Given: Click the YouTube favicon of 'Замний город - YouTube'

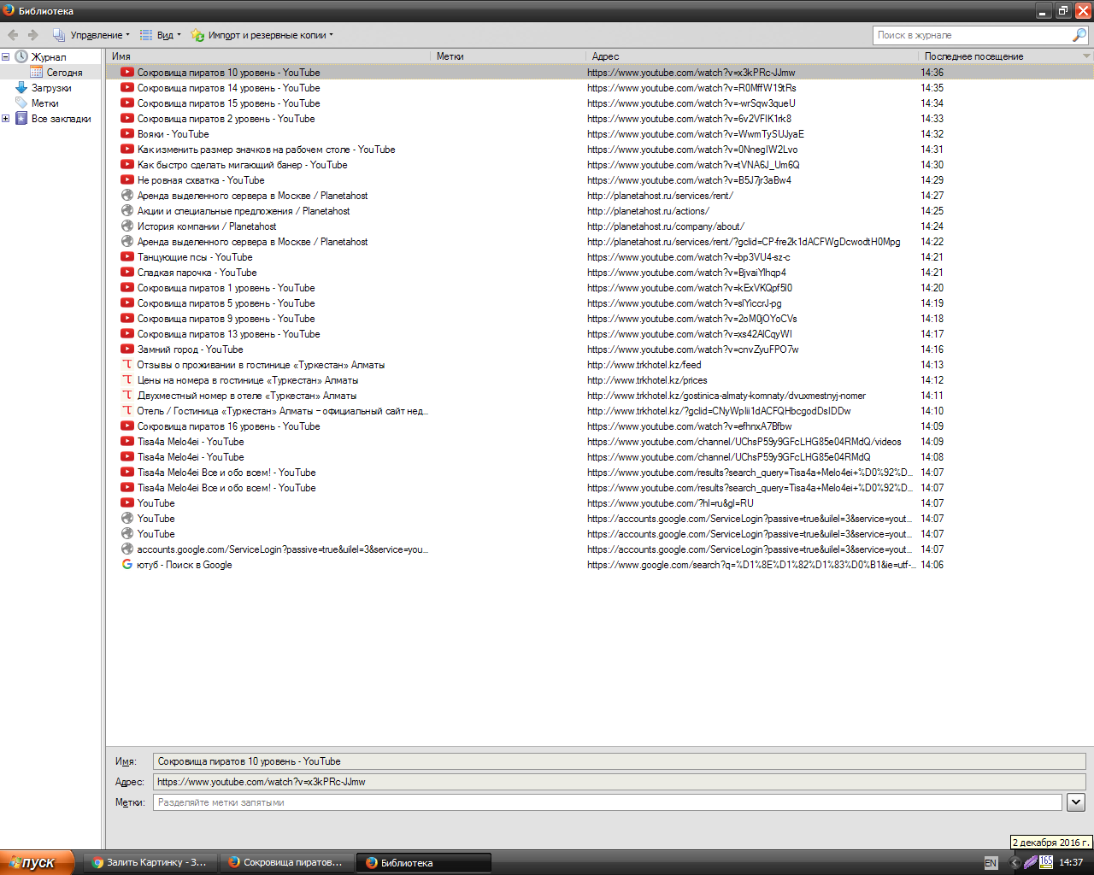Looking at the screenshot, I should (x=127, y=349).
